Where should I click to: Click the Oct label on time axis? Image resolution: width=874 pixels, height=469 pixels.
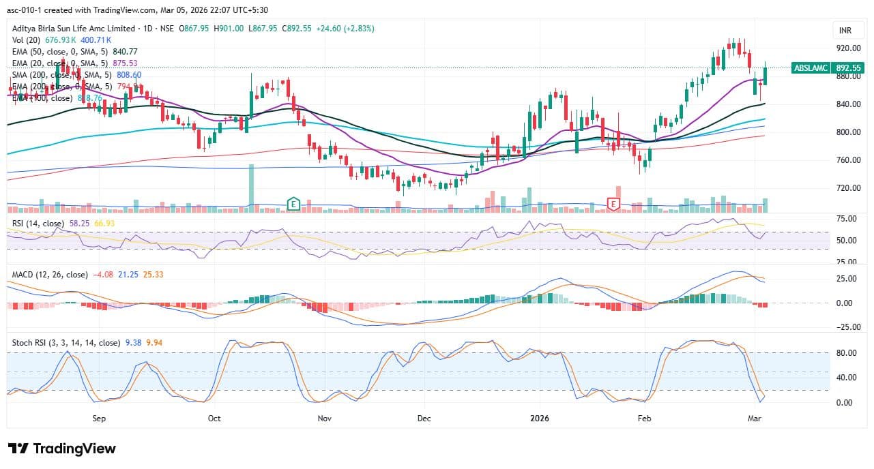pyautogui.click(x=214, y=418)
